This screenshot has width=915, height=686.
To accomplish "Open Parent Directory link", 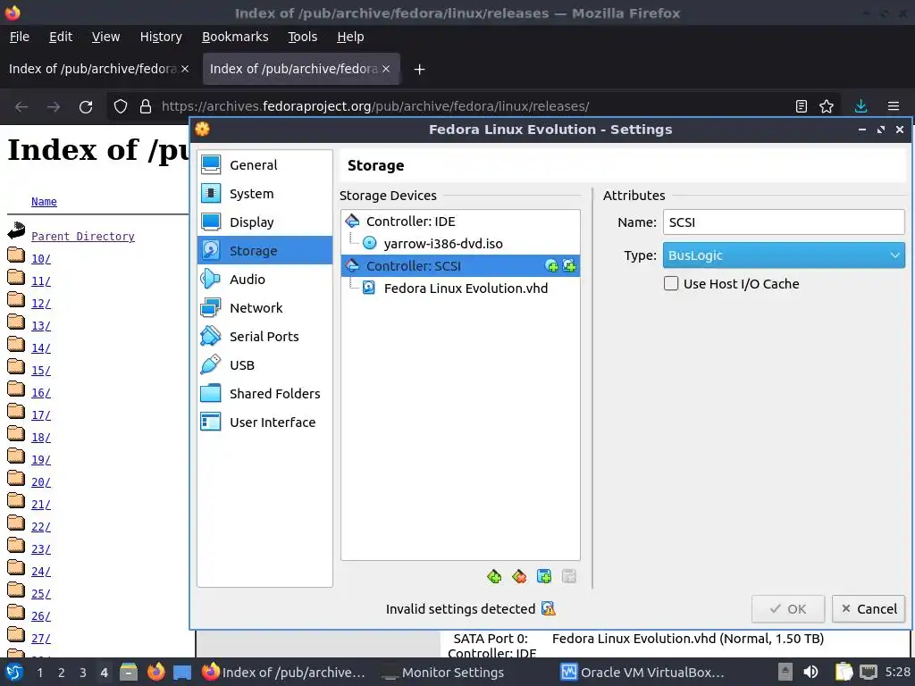I will click(83, 236).
